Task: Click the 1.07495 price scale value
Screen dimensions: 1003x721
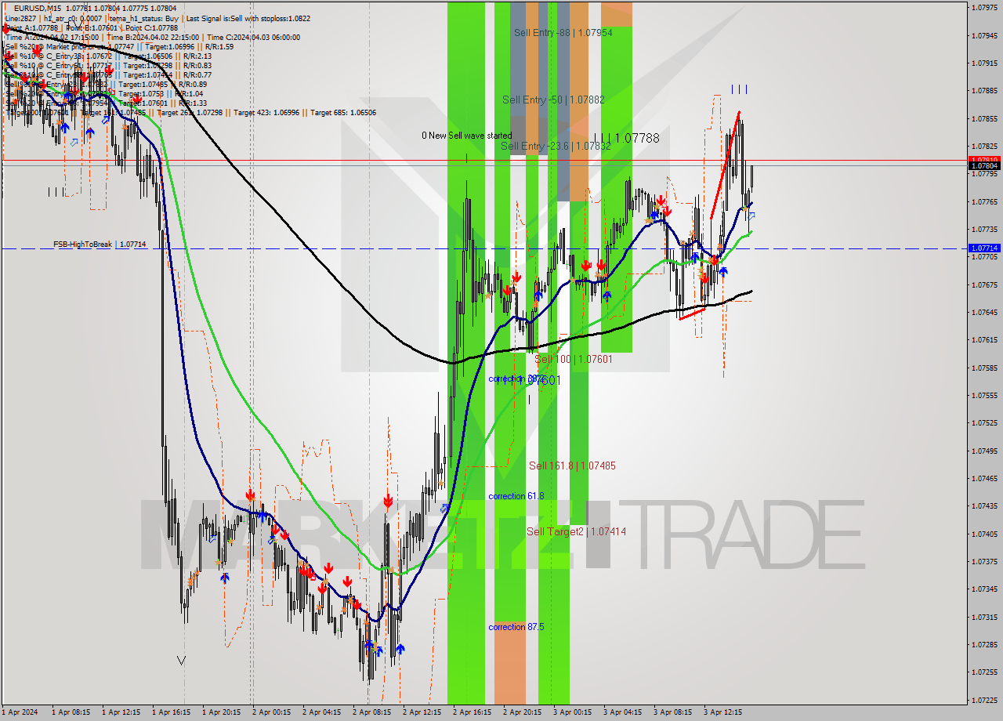Action: click(984, 451)
